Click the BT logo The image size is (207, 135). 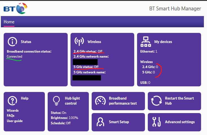pyautogui.click(x=15, y=8)
